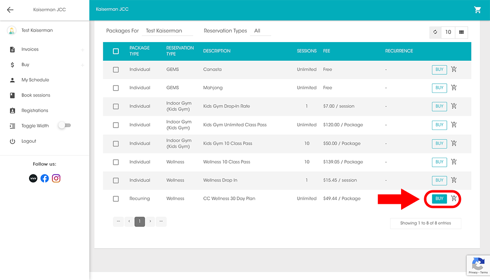Open My Schedule from the sidebar
Image resolution: width=490 pixels, height=280 pixels.
(x=35, y=80)
